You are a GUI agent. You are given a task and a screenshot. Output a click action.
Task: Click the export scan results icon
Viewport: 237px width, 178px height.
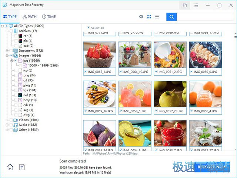point(22,167)
